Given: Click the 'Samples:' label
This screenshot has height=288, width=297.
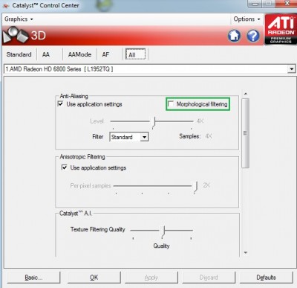Looking at the screenshot, I should 190,136.
